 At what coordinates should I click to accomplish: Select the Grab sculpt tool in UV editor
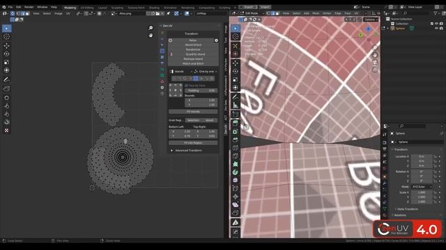click(x=6, y=98)
